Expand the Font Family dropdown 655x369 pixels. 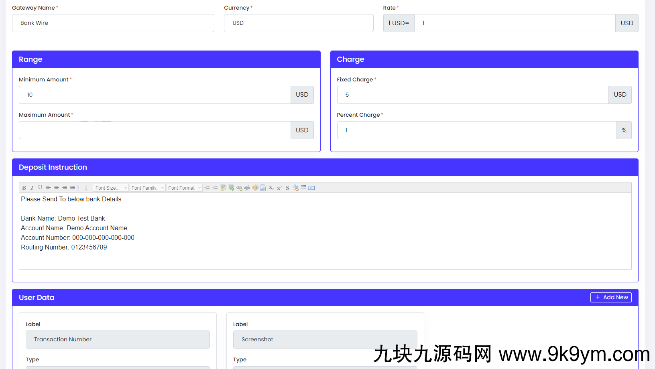tap(147, 188)
